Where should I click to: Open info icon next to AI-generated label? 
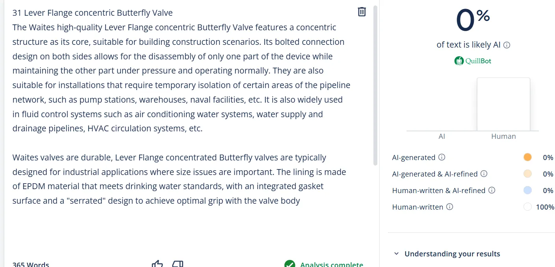pos(442,157)
